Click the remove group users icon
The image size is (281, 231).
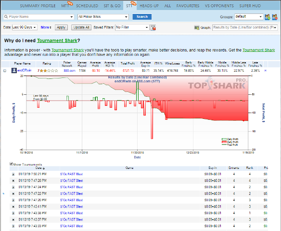coord(275,17)
